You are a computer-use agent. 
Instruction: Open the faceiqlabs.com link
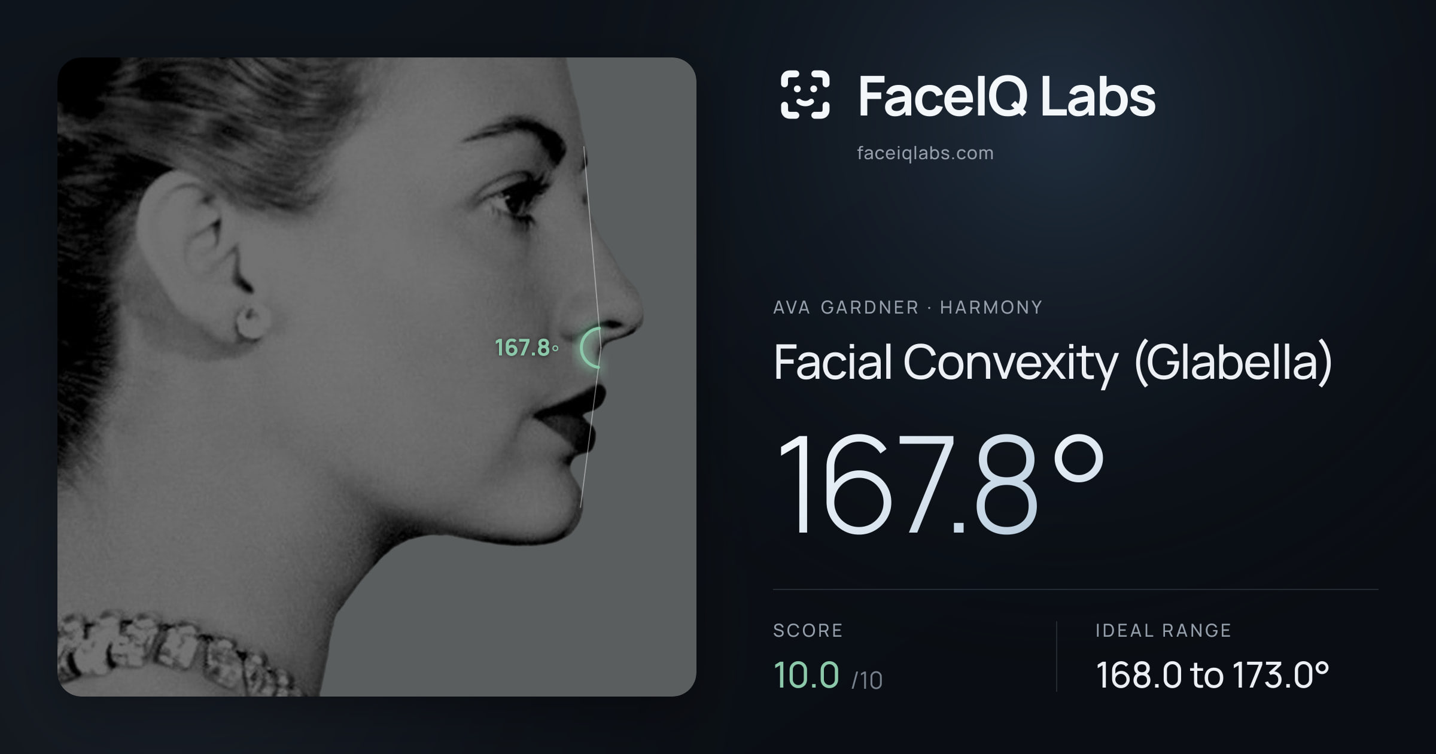(x=925, y=153)
